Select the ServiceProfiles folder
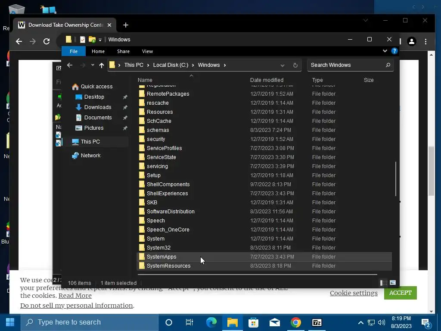 164,148
